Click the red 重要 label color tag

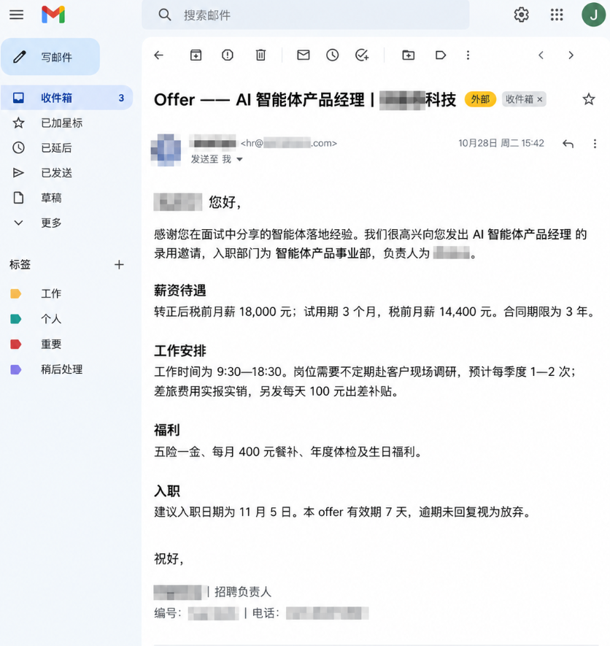pyautogui.click(x=15, y=344)
